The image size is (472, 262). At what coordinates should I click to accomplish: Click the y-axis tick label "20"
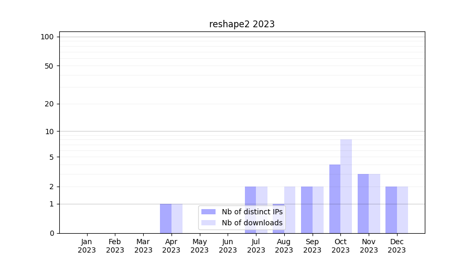tap(49, 104)
